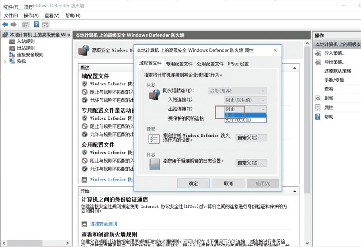361x247 pixels.
Task: Collapse the 概述 section arrow
Action: click(295, 68)
